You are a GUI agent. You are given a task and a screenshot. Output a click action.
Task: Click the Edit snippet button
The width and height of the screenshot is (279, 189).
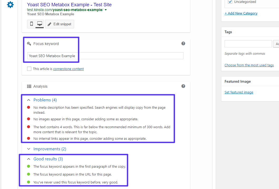coord(60,24)
